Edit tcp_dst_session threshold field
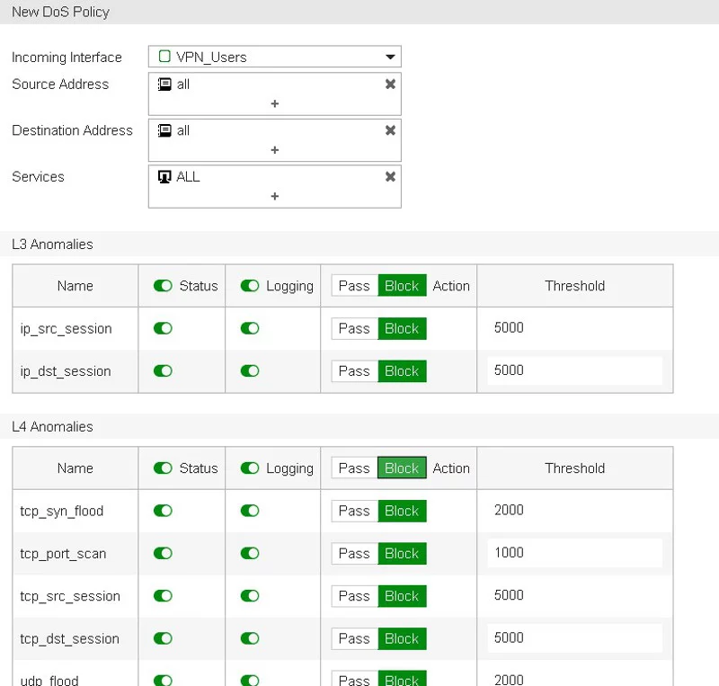Screen dimensions: 719x686 tap(574, 638)
